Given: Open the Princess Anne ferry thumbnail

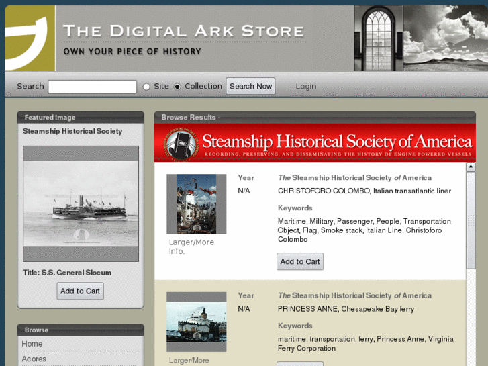Looking at the screenshot, I should click(197, 322).
